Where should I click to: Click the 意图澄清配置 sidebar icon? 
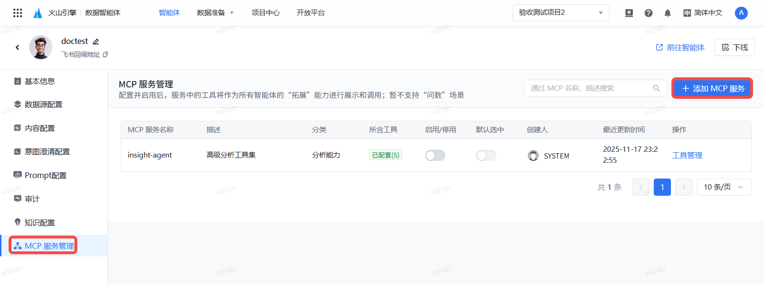pyautogui.click(x=18, y=151)
